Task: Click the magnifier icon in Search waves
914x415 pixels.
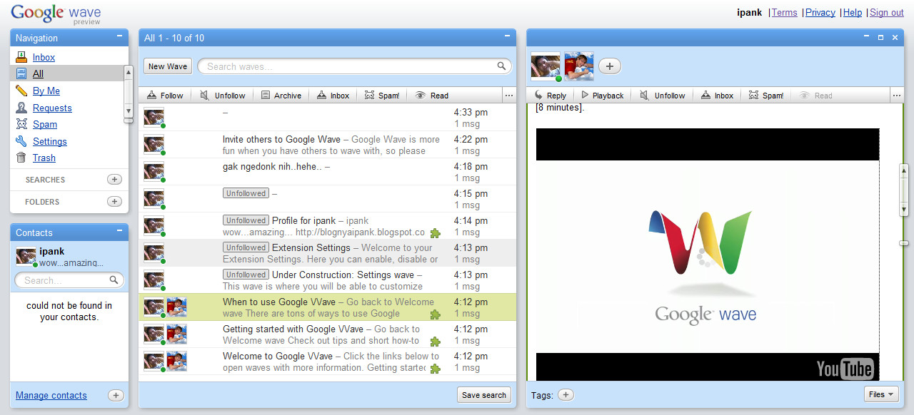Action: click(502, 66)
